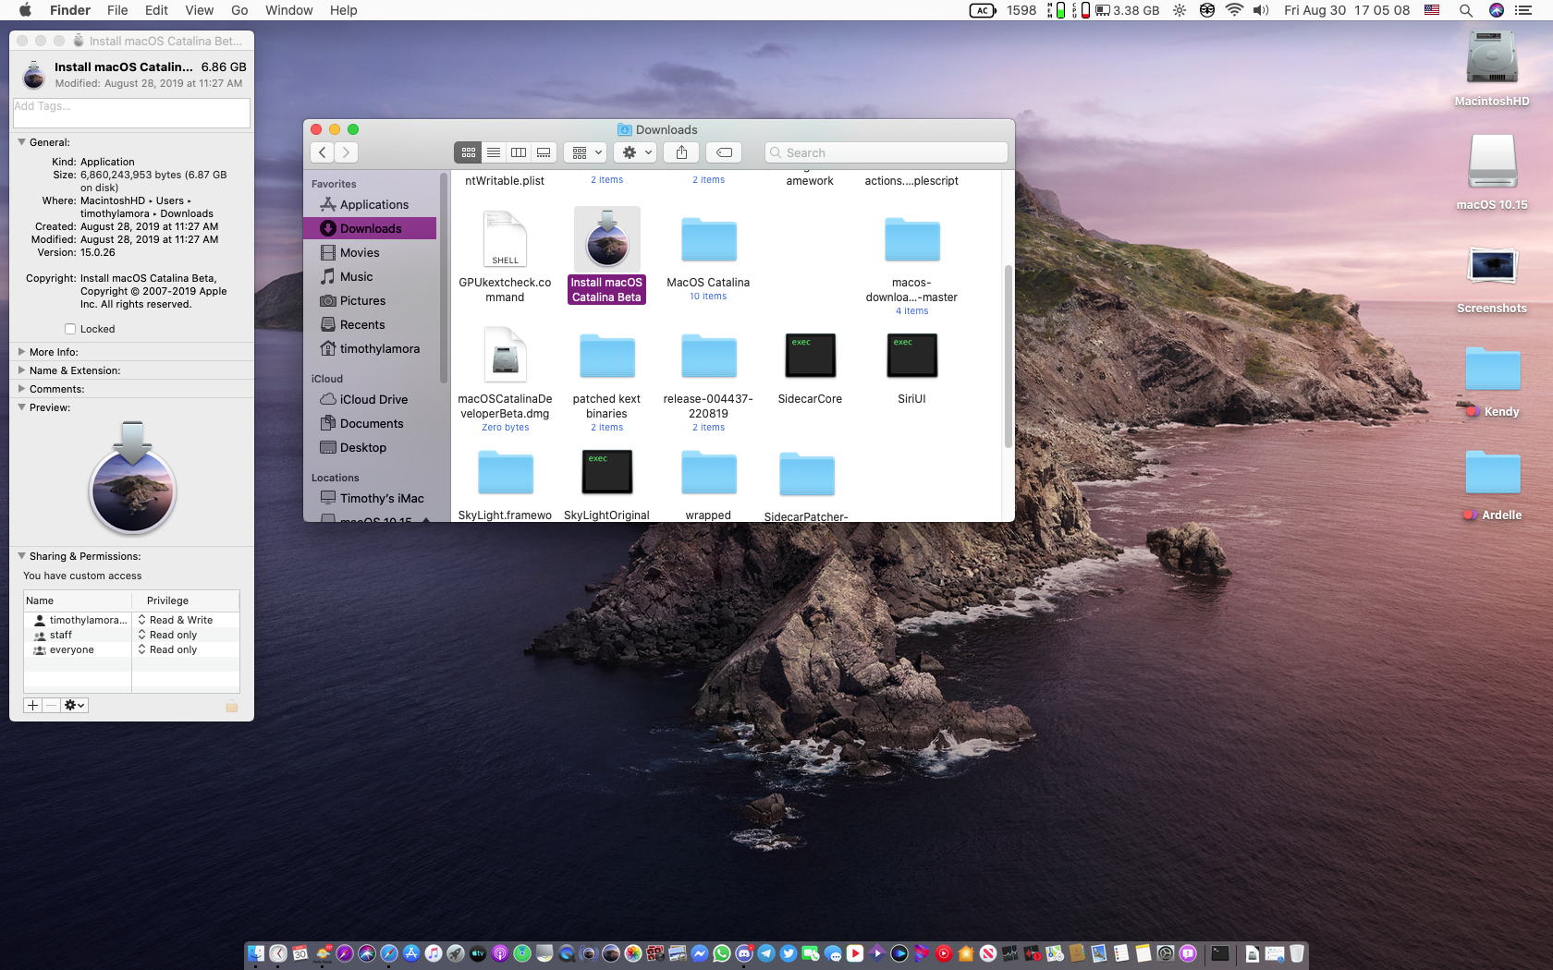The height and width of the screenshot is (970, 1553).
Task: Switch Finder to gallery view
Action: click(544, 152)
